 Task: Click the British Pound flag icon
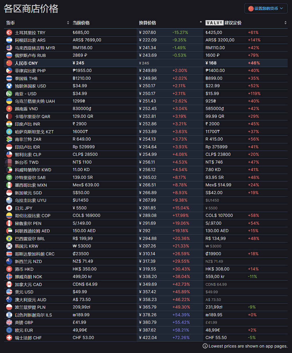pos(9,322)
